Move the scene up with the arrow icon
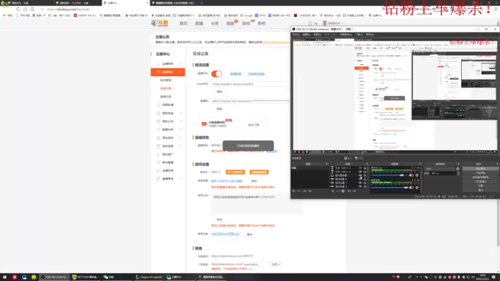500x281 pixels. 304,191
